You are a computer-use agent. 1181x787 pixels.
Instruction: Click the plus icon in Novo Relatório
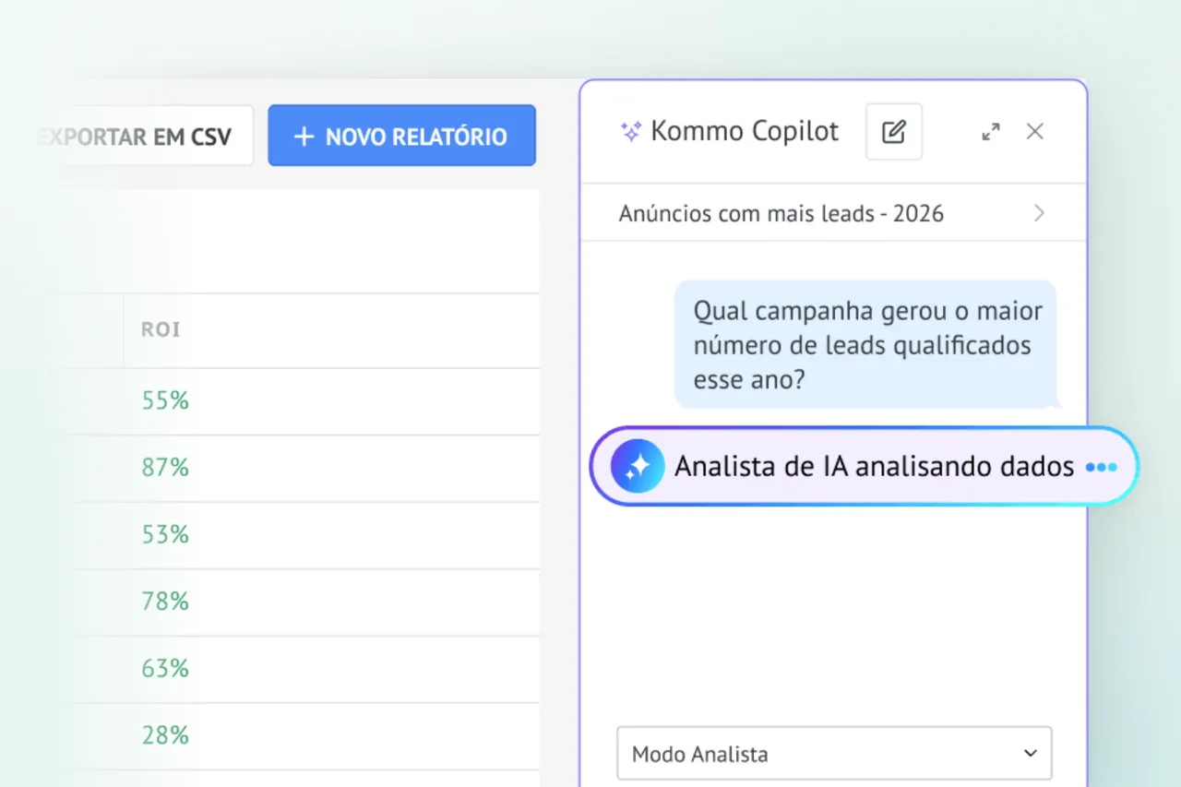coord(304,137)
